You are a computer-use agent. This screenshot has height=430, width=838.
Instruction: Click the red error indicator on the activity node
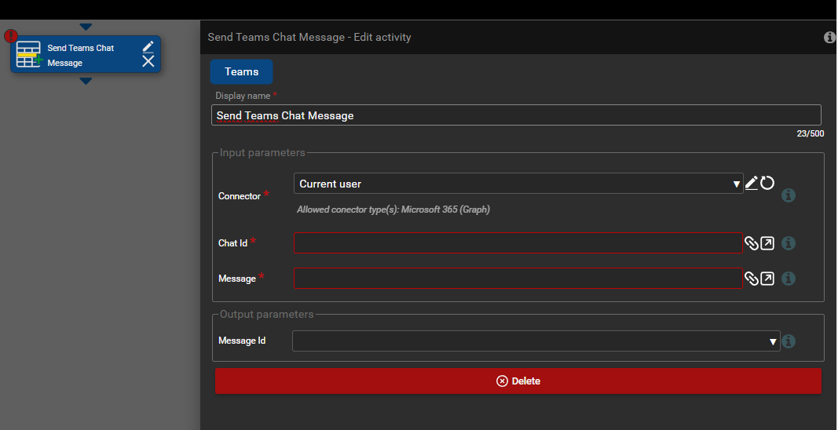(x=11, y=36)
